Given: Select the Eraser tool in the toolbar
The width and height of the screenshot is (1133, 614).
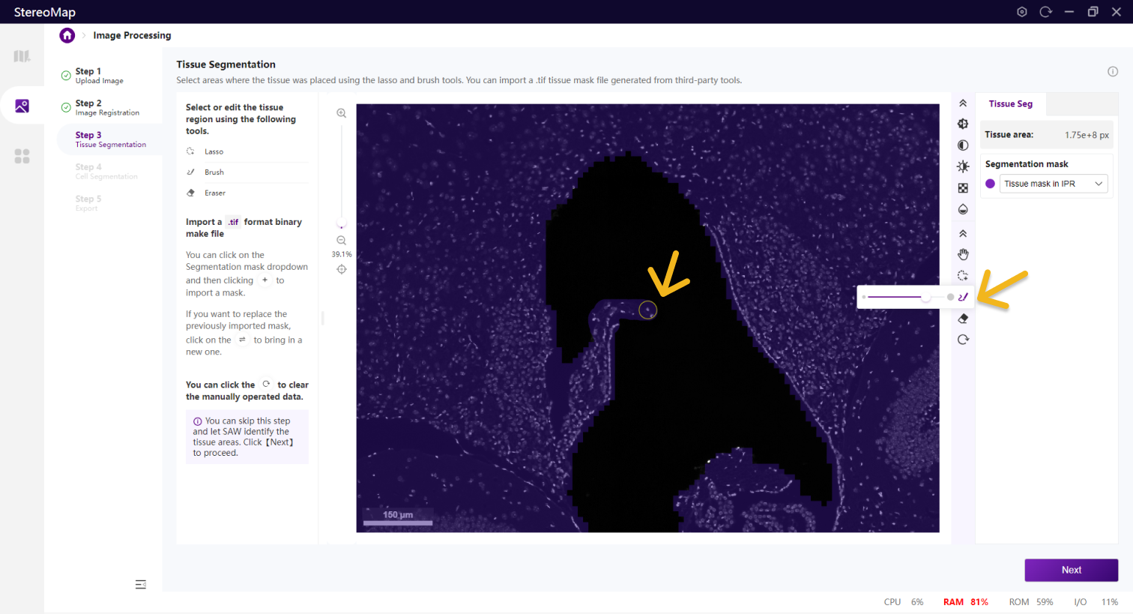Looking at the screenshot, I should click(x=963, y=319).
